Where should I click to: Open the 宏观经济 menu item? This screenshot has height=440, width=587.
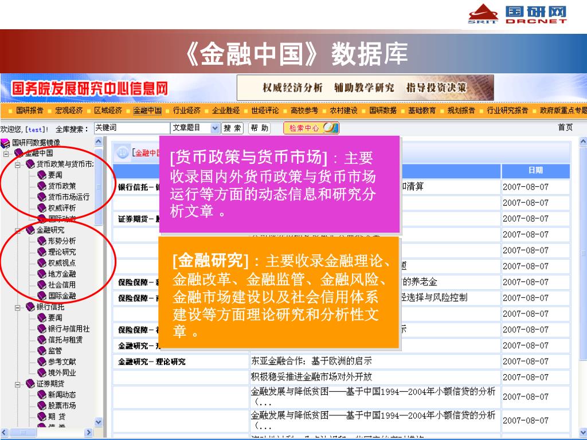click(69, 111)
